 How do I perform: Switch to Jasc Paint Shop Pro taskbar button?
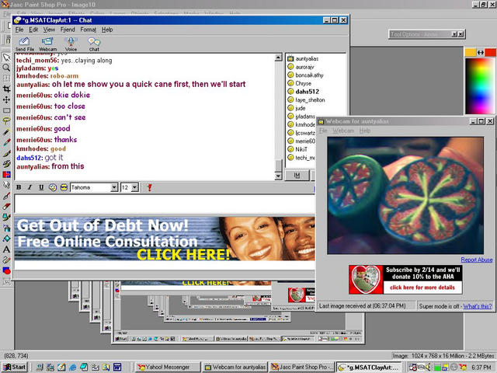pos(302,367)
